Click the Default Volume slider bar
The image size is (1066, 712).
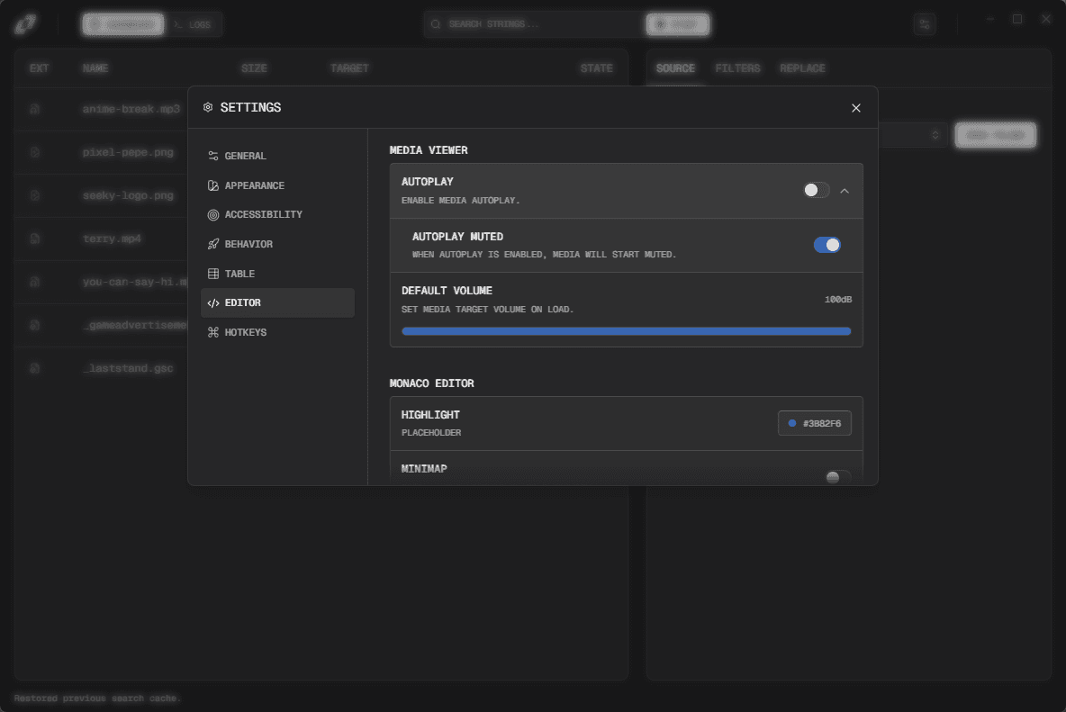(626, 331)
